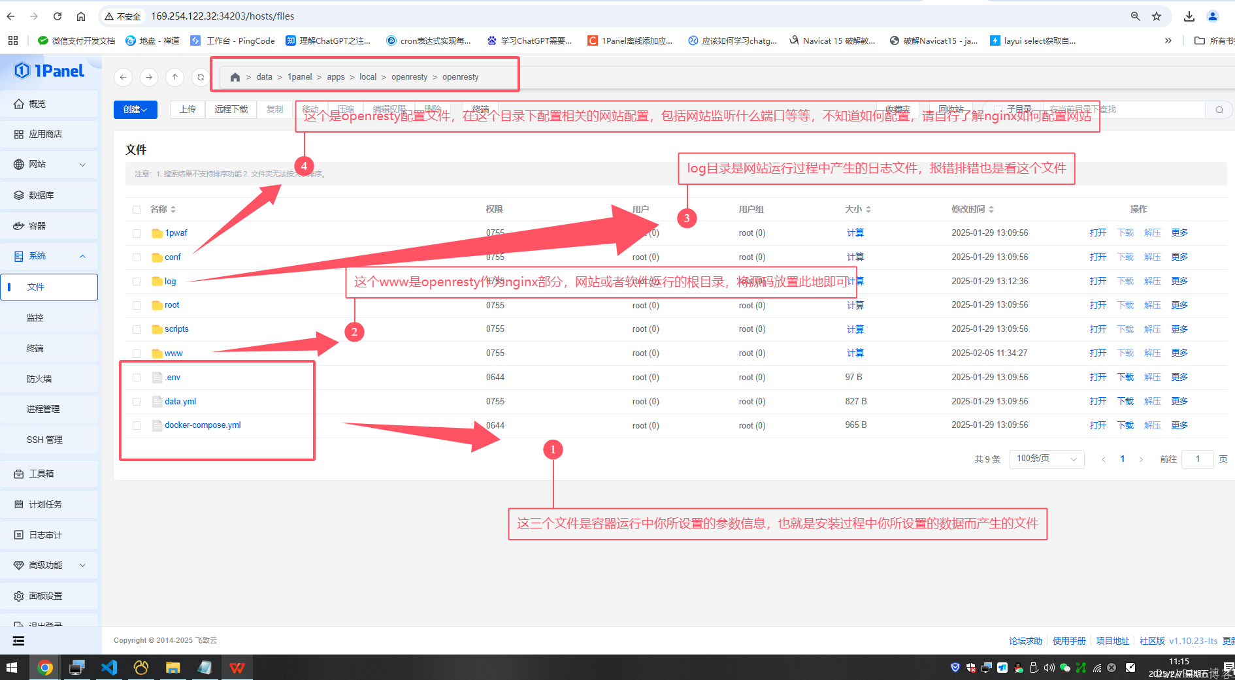Check the conf row checkbox
Screen dimensions: 1235x680
[137, 257]
